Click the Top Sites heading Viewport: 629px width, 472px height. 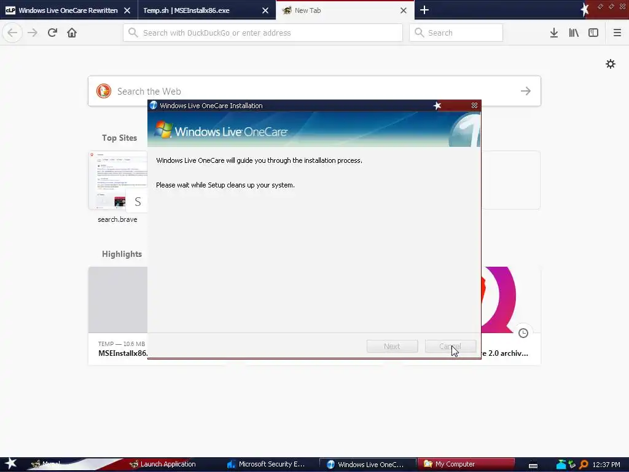point(119,138)
